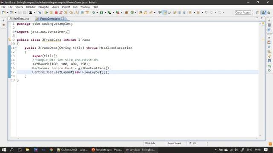This screenshot has height=153, width=273.
Task: Click the Debug (bug) toolbar icon
Action: (94, 13)
